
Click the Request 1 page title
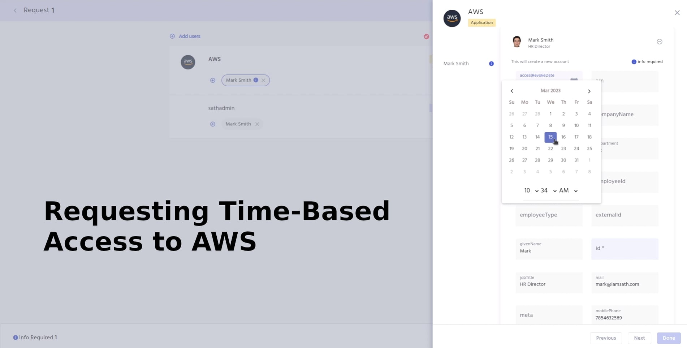tap(39, 10)
